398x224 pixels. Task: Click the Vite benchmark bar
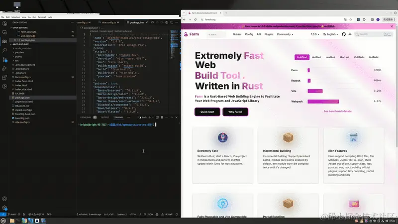click(x=315, y=91)
